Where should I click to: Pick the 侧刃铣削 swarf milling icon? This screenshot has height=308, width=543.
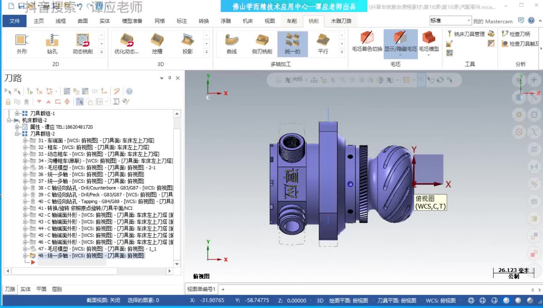click(262, 44)
